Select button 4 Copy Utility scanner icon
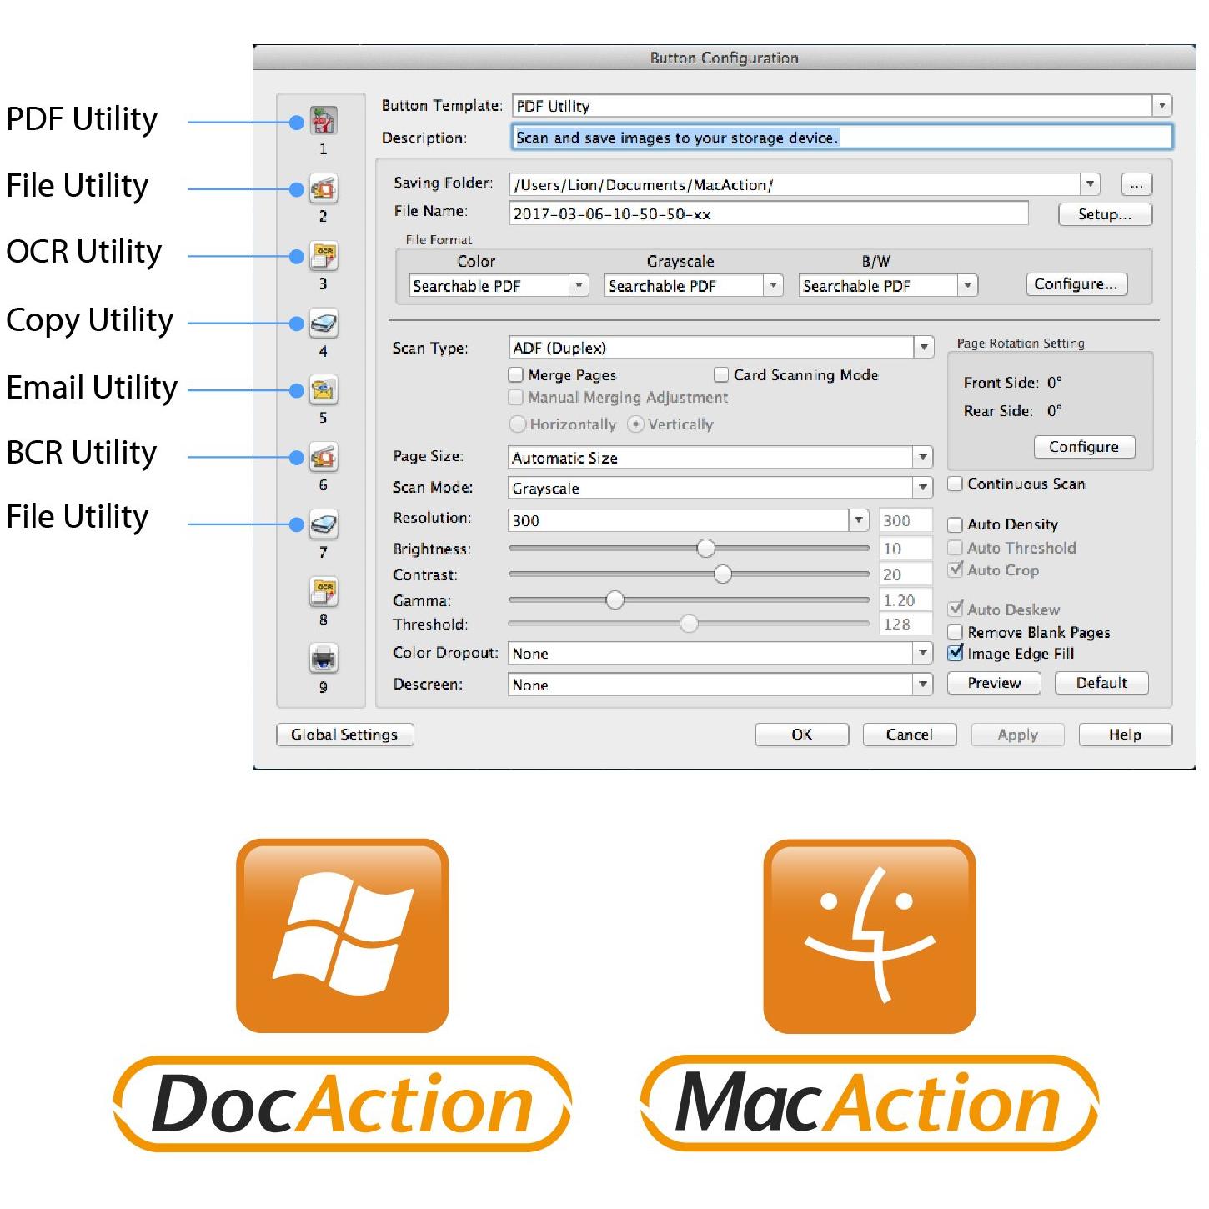Viewport: 1209px width, 1209px height. 324,324
